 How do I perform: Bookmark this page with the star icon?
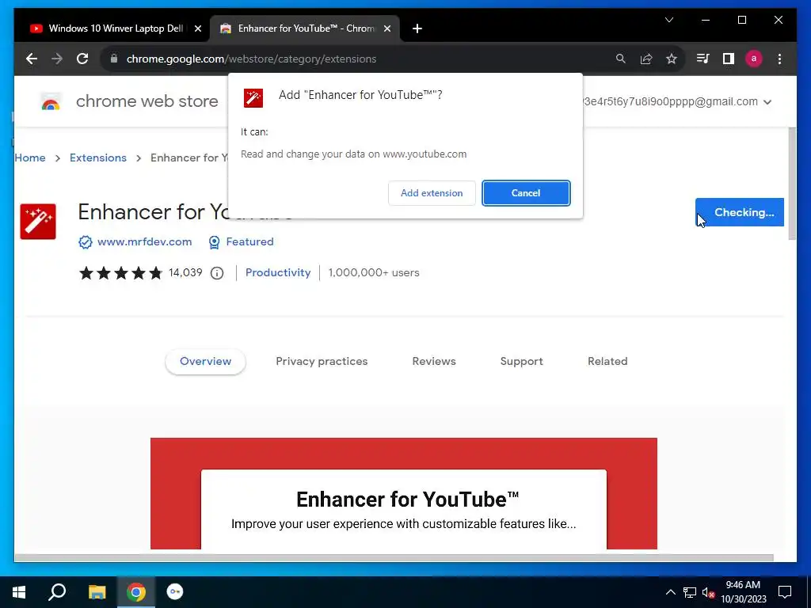[x=672, y=59]
